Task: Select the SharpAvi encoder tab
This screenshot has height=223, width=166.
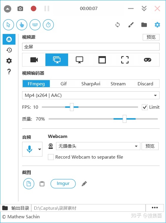Action: pos(91,84)
